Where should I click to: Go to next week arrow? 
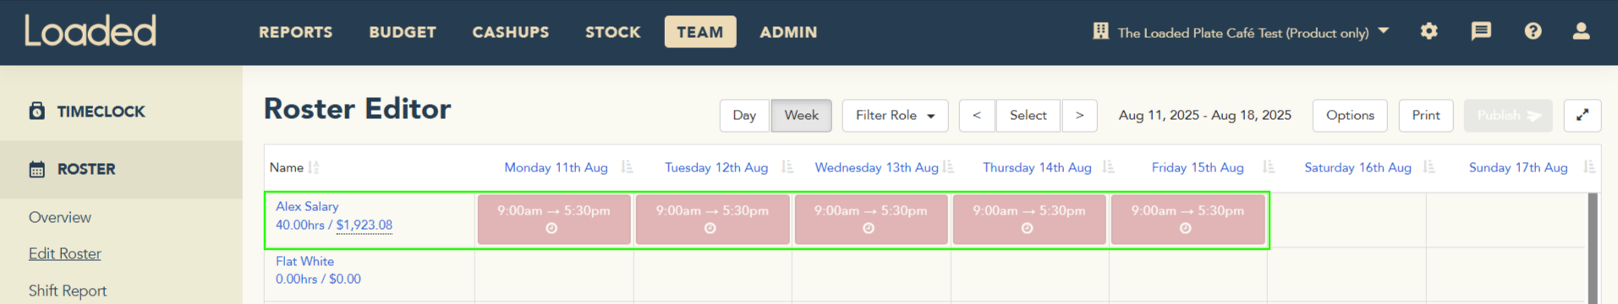click(1079, 115)
